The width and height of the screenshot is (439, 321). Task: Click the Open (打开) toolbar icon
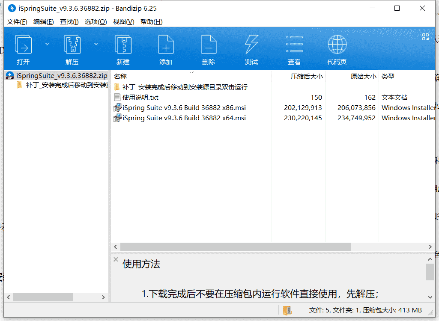coord(23,44)
